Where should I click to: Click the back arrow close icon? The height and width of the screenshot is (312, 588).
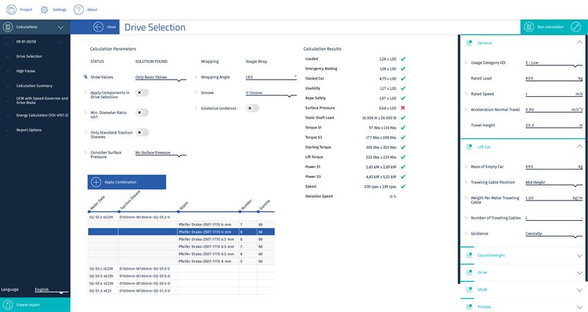(x=98, y=27)
